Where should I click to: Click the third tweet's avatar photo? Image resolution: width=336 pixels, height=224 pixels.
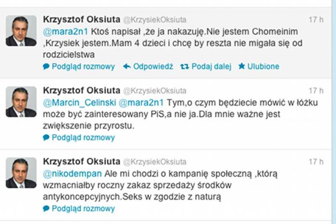click(x=21, y=173)
